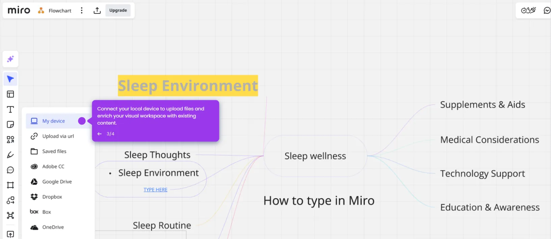This screenshot has width=551, height=239.
Task: Click the Adobe CC logo icon
Action: 34,166
